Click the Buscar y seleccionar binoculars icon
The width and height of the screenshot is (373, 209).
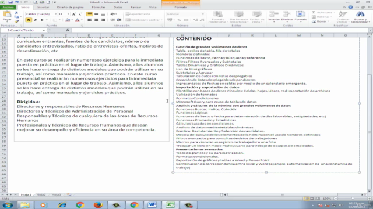pyautogui.click(x=360, y=15)
